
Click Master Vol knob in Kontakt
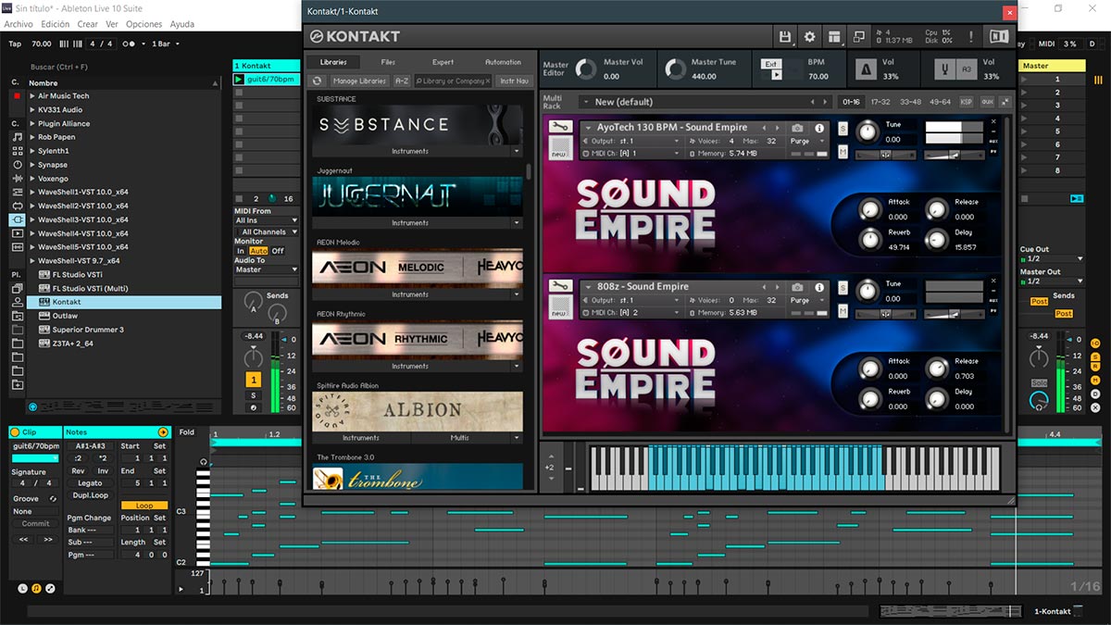586,69
